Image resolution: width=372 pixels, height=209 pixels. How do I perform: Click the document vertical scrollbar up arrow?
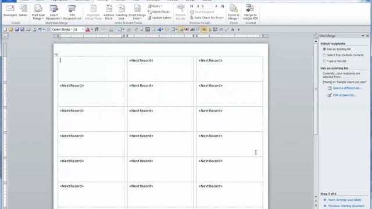click(x=316, y=41)
